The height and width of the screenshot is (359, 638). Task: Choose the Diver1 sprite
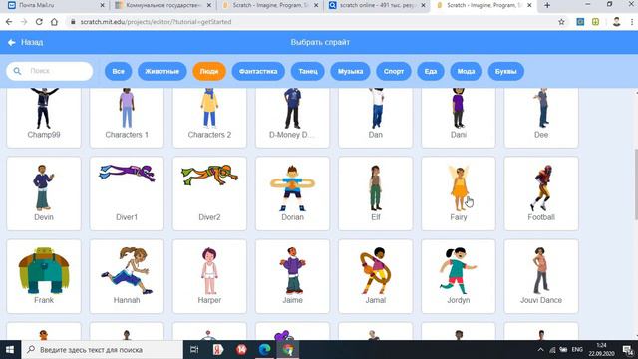tap(127, 193)
